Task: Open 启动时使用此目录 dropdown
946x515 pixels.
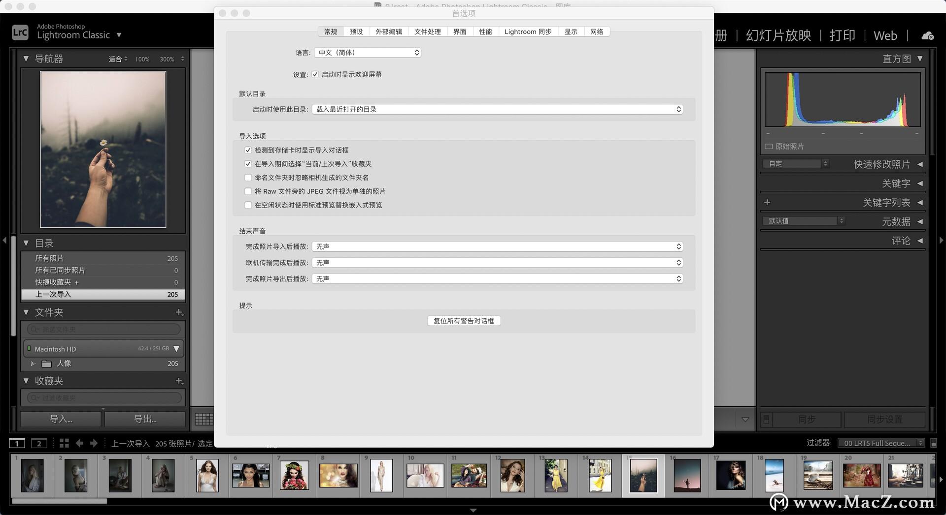Action: [497, 109]
